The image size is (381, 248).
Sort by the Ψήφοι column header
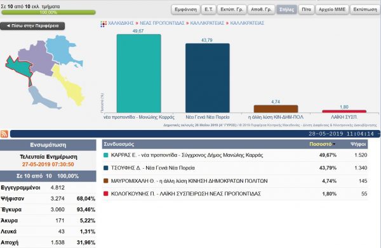(358, 144)
